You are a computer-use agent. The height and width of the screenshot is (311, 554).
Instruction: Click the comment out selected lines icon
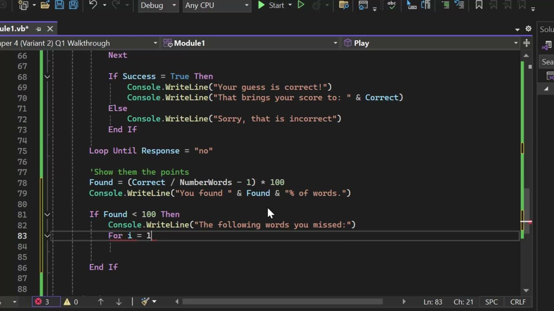click(x=445, y=5)
